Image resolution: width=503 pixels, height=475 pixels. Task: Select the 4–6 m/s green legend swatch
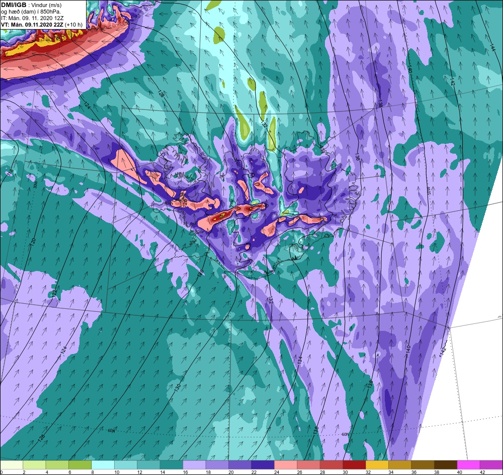click(x=57, y=465)
